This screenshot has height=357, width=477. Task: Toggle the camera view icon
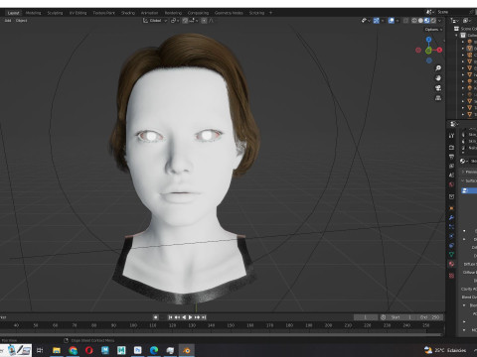click(438, 88)
